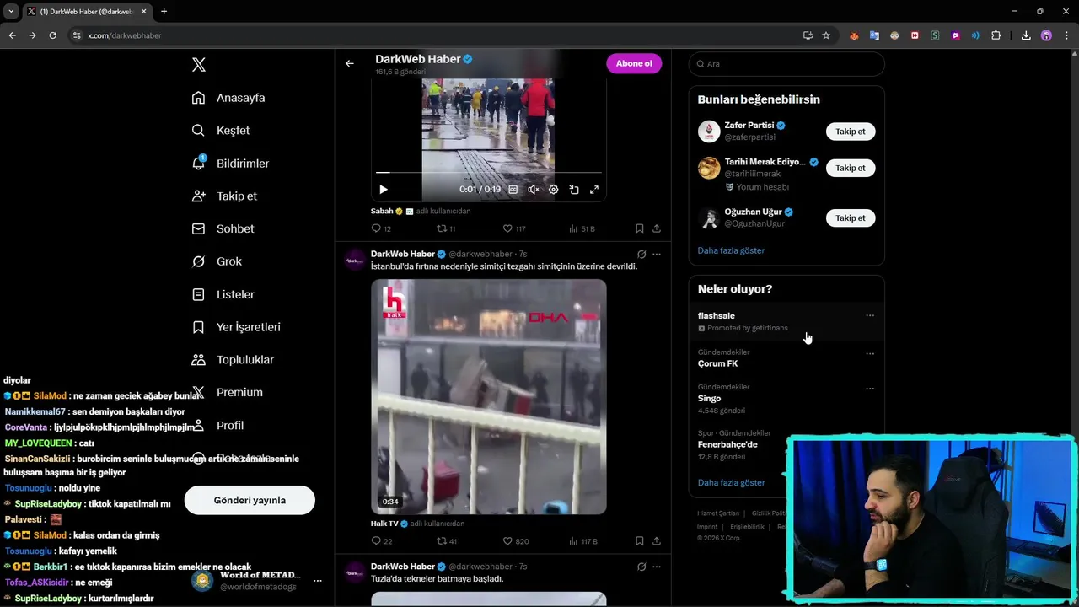This screenshot has height=607, width=1079.
Task: Repost the post with 11 reposts
Action: tap(446, 228)
